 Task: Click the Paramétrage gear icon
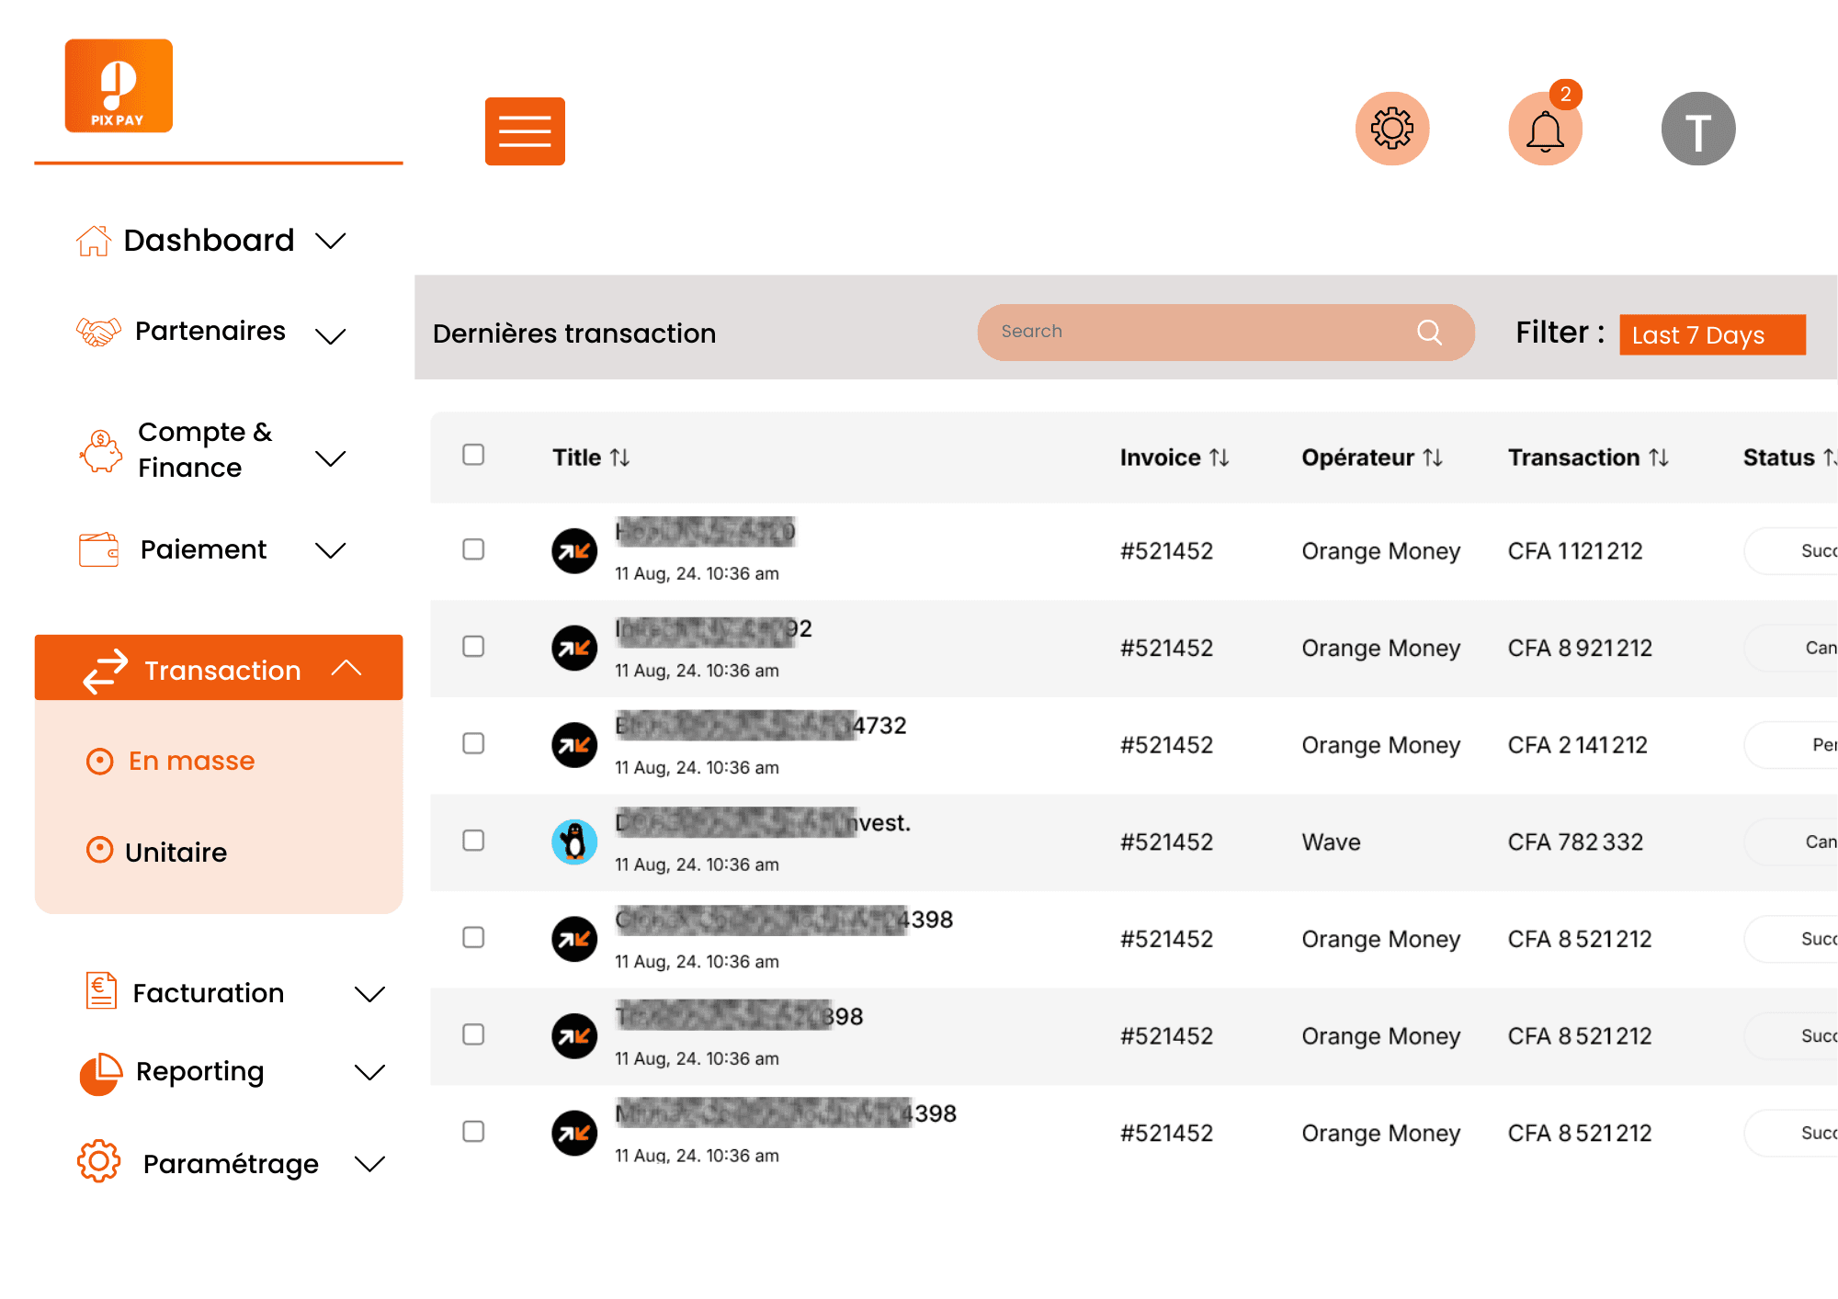99,1162
